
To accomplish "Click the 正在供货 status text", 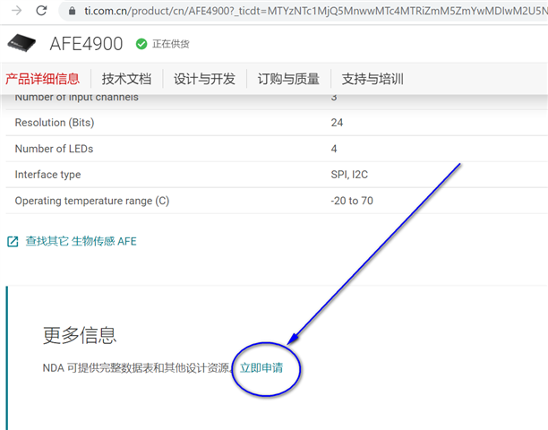I will pos(170,44).
